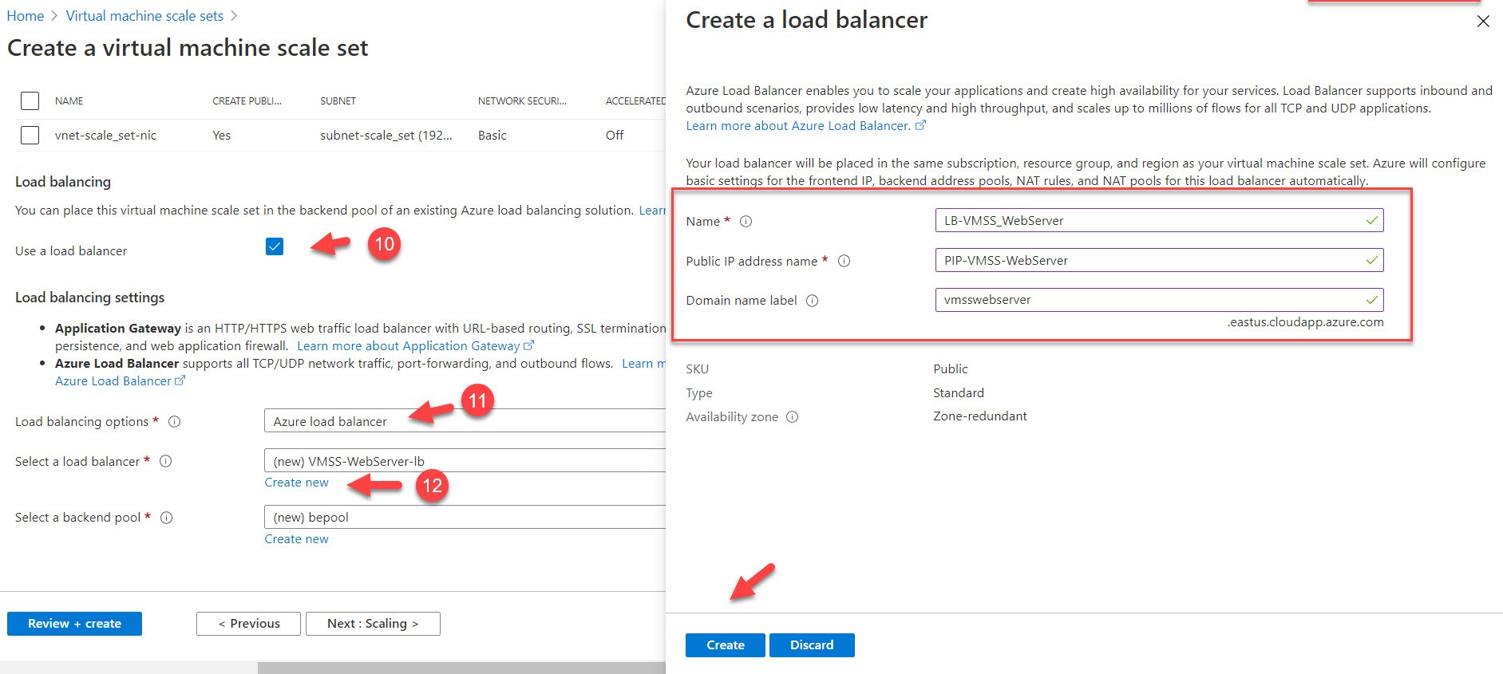This screenshot has width=1503, height=674.
Task: Click info icon next to Name field
Action: click(746, 222)
